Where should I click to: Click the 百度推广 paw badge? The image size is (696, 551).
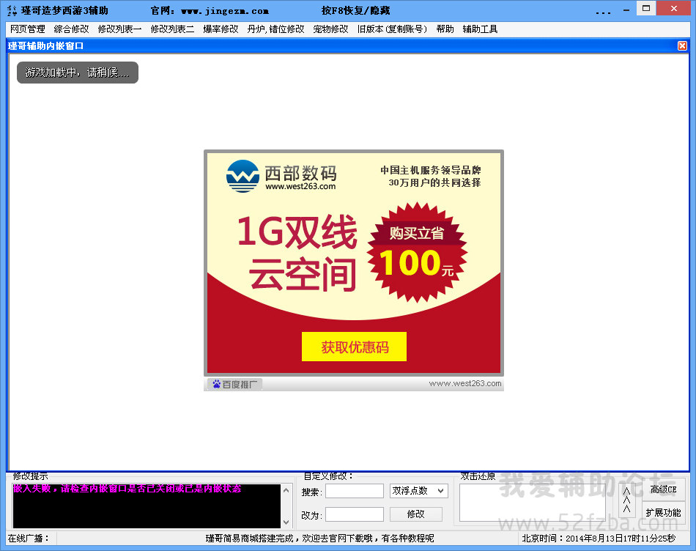234,384
